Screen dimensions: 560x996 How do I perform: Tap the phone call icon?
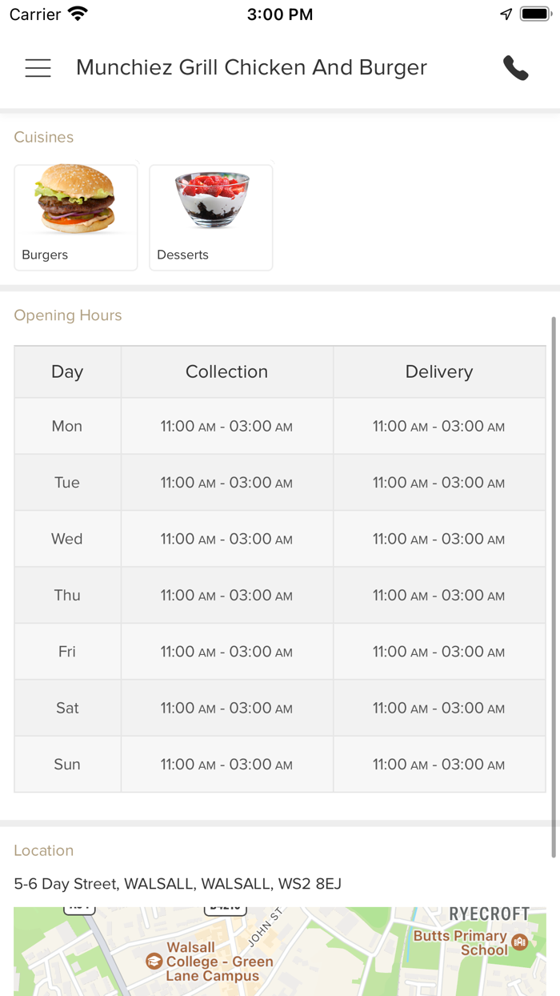tap(516, 68)
